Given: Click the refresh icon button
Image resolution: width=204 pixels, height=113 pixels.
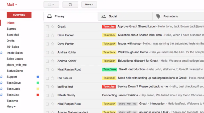Looking at the screenshot, I should 70,5.
